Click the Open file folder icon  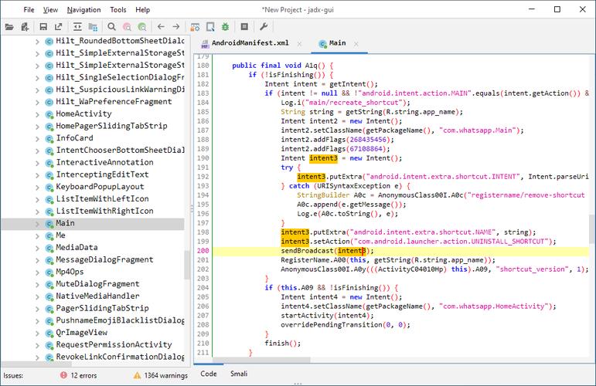click(x=9, y=27)
